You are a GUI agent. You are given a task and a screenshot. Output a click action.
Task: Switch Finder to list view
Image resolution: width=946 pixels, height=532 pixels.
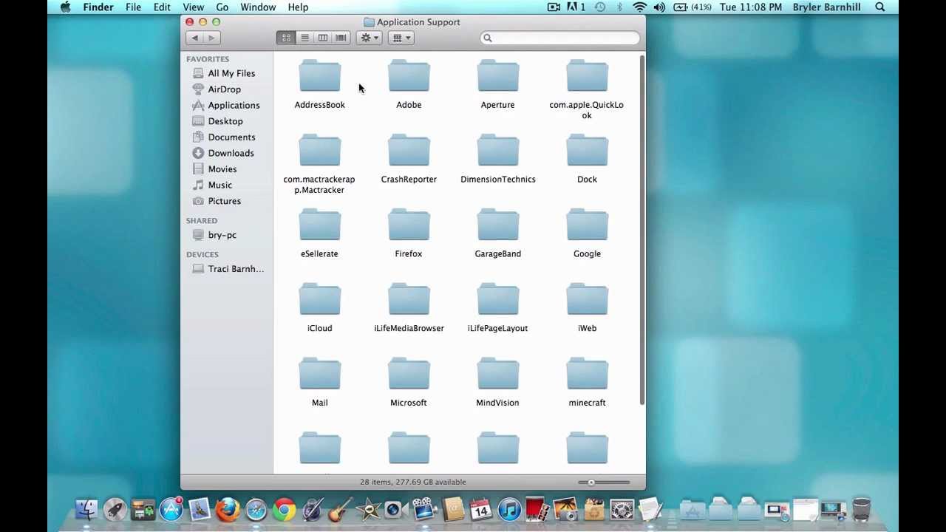(x=304, y=38)
